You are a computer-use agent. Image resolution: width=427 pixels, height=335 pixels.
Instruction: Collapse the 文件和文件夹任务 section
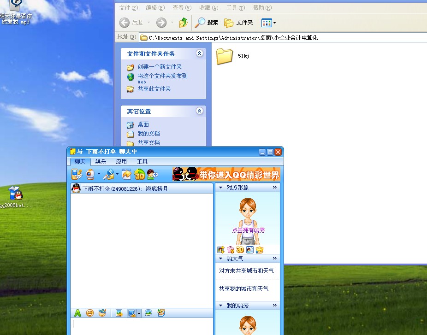199,53
